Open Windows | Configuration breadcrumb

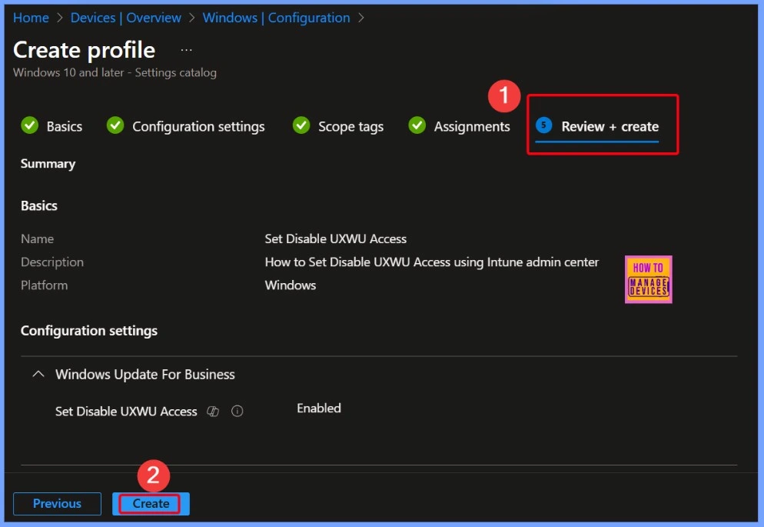(x=276, y=18)
